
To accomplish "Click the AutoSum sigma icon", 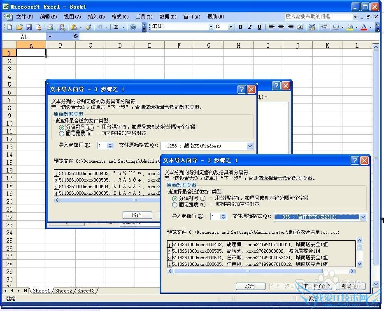I will 116,27.
